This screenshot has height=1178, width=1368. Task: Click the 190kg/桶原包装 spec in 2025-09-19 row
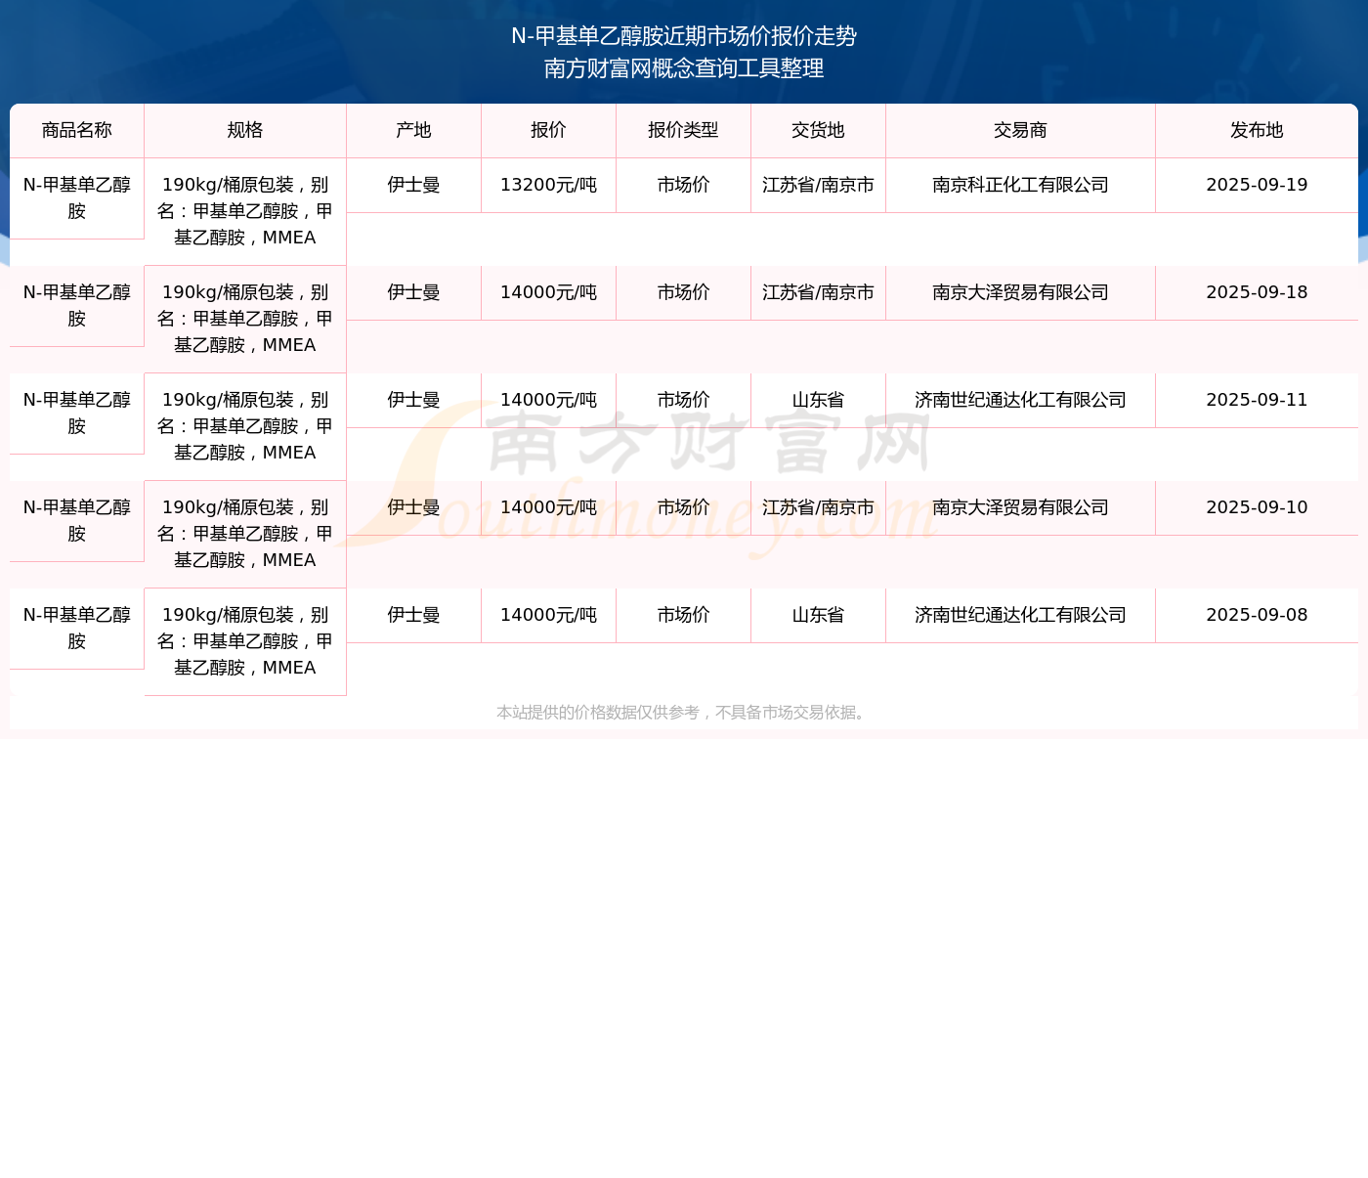coord(245,211)
